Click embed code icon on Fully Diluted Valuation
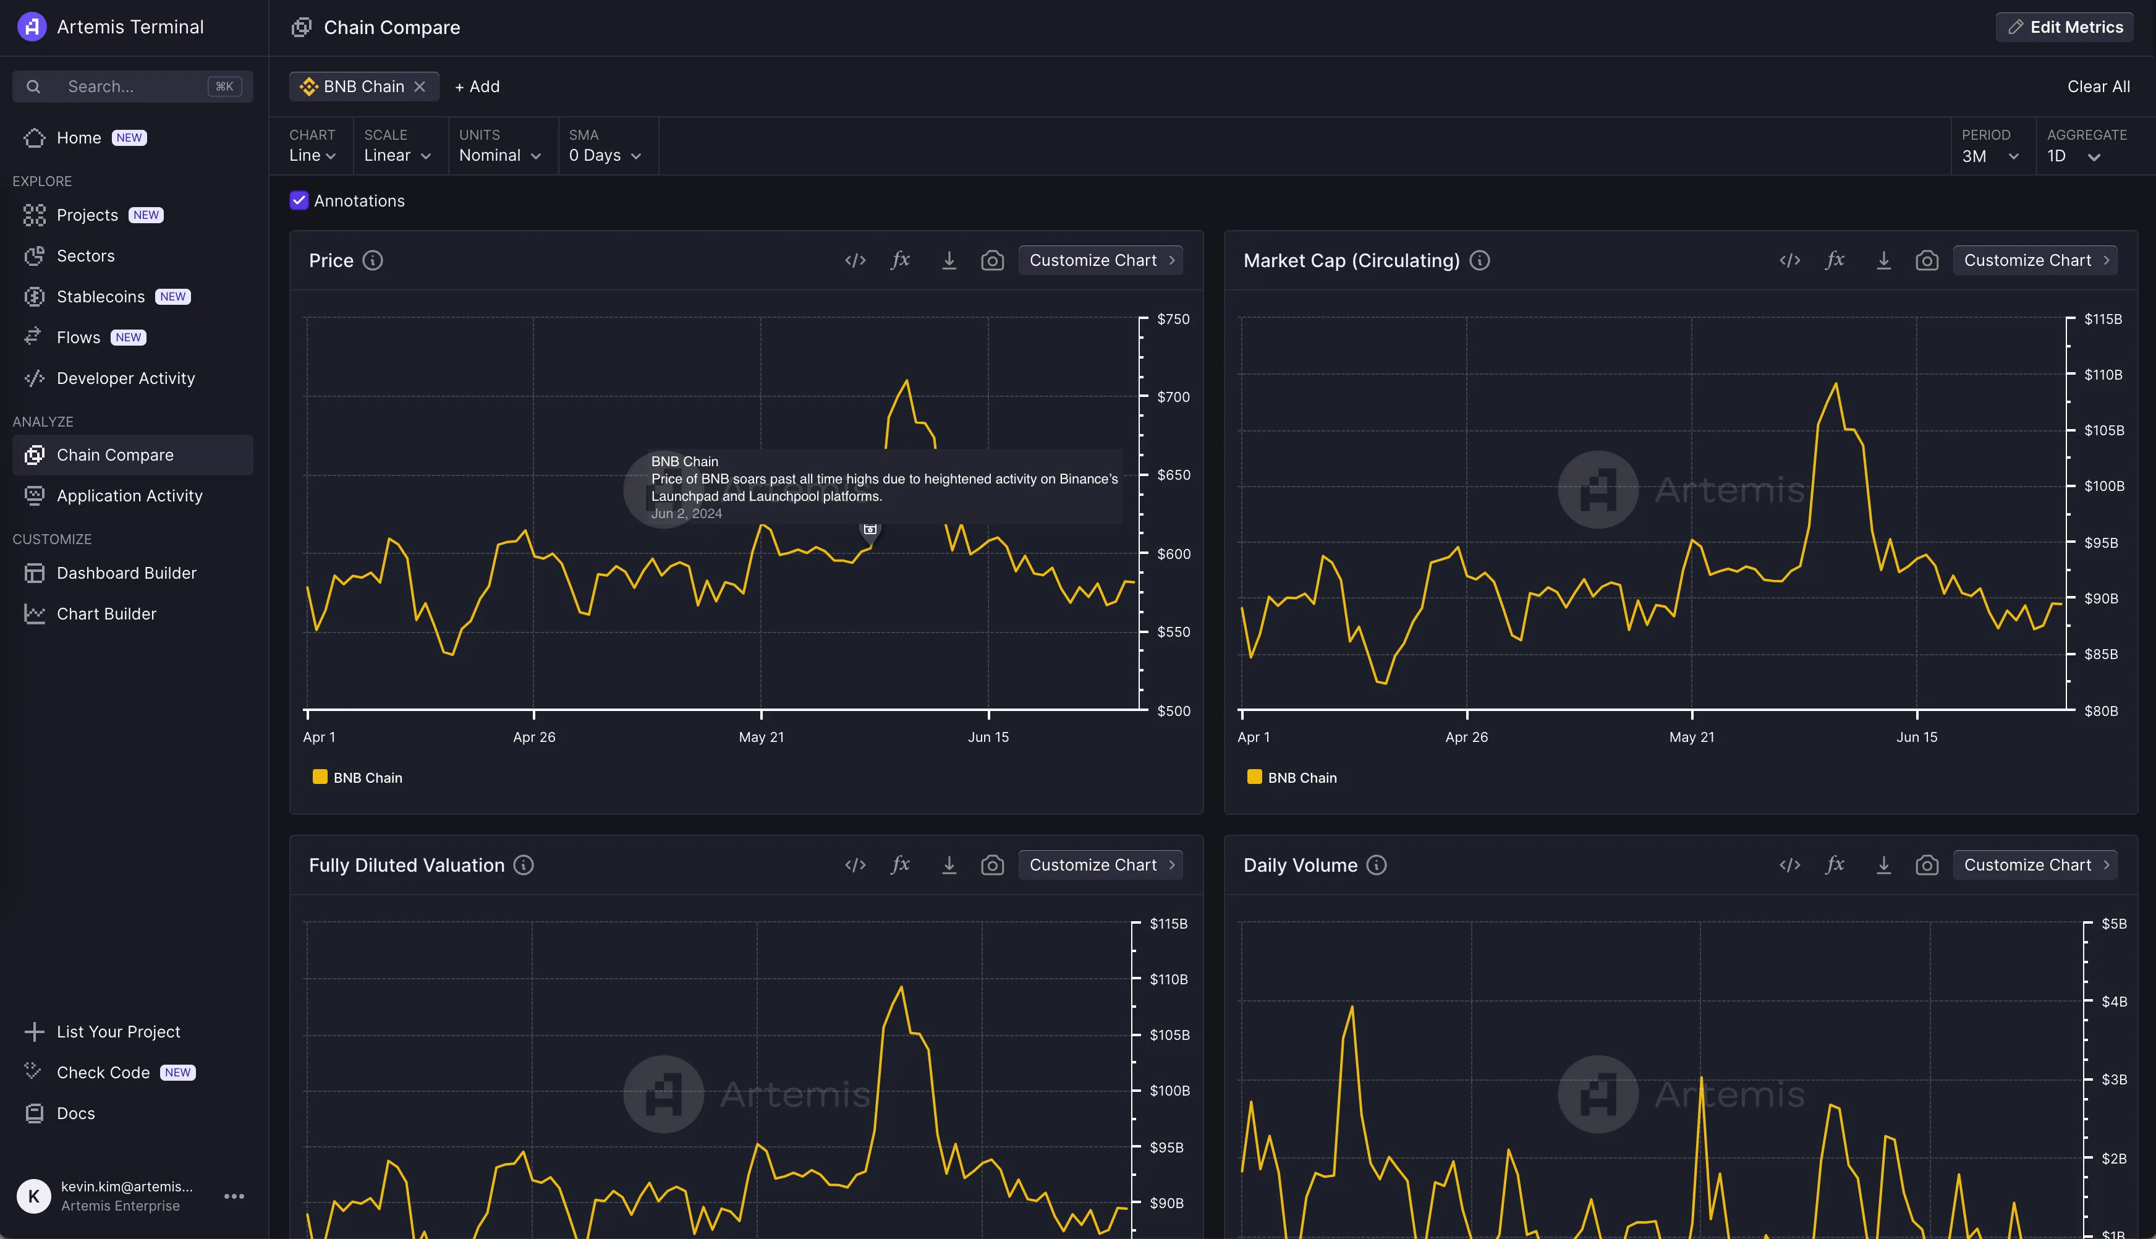This screenshot has height=1239, width=2156. [855, 866]
